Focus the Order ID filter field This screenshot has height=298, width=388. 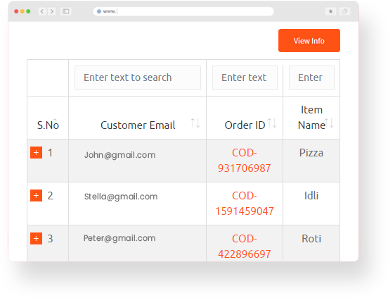pos(245,78)
